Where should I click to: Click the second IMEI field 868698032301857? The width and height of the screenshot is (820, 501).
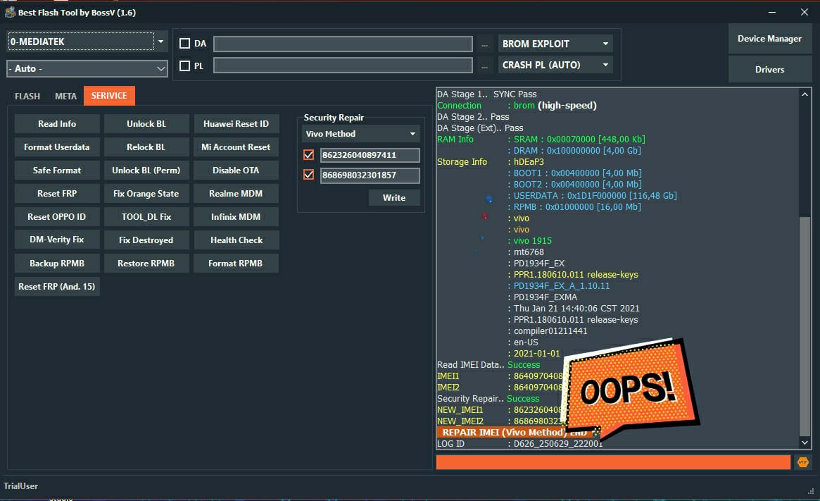370,175
